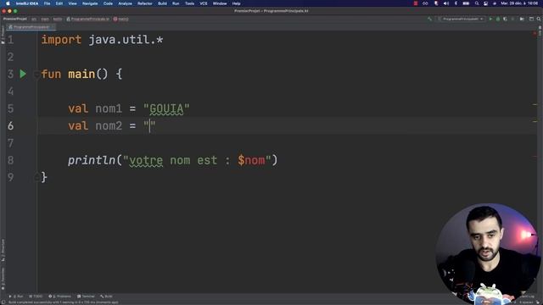Click the import java.util.* line
The width and height of the screenshot is (543, 305).
click(102, 40)
